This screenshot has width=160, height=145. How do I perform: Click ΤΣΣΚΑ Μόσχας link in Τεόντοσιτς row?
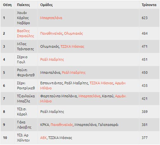tap(72, 46)
